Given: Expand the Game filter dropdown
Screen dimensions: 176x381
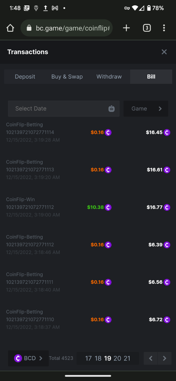Looking at the screenshot, I should tap(146, 109).
